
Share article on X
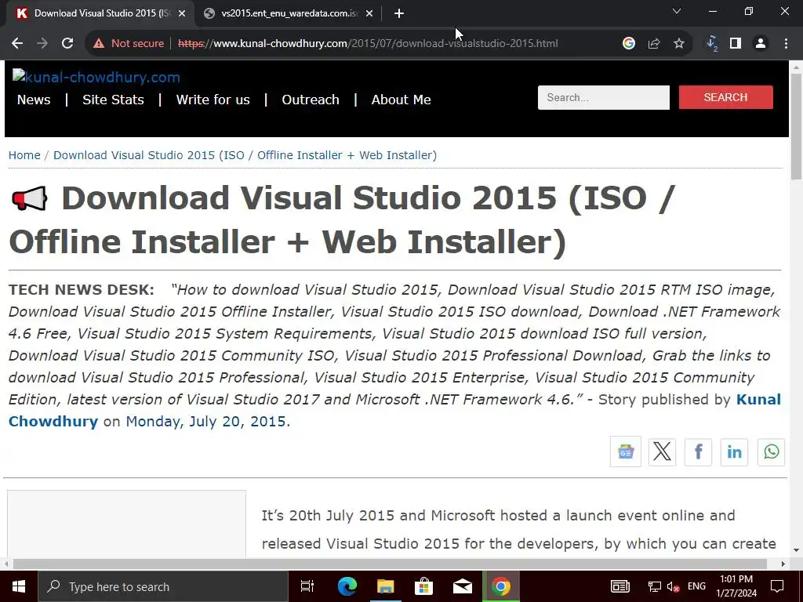662,452
